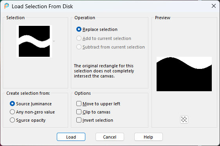Click the Load button
Screen dimensions: 220x146
(x=71, y=137)
